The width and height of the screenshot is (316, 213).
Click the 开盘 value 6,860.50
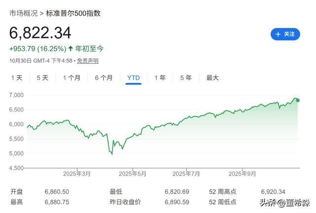[x=57, y=192]
